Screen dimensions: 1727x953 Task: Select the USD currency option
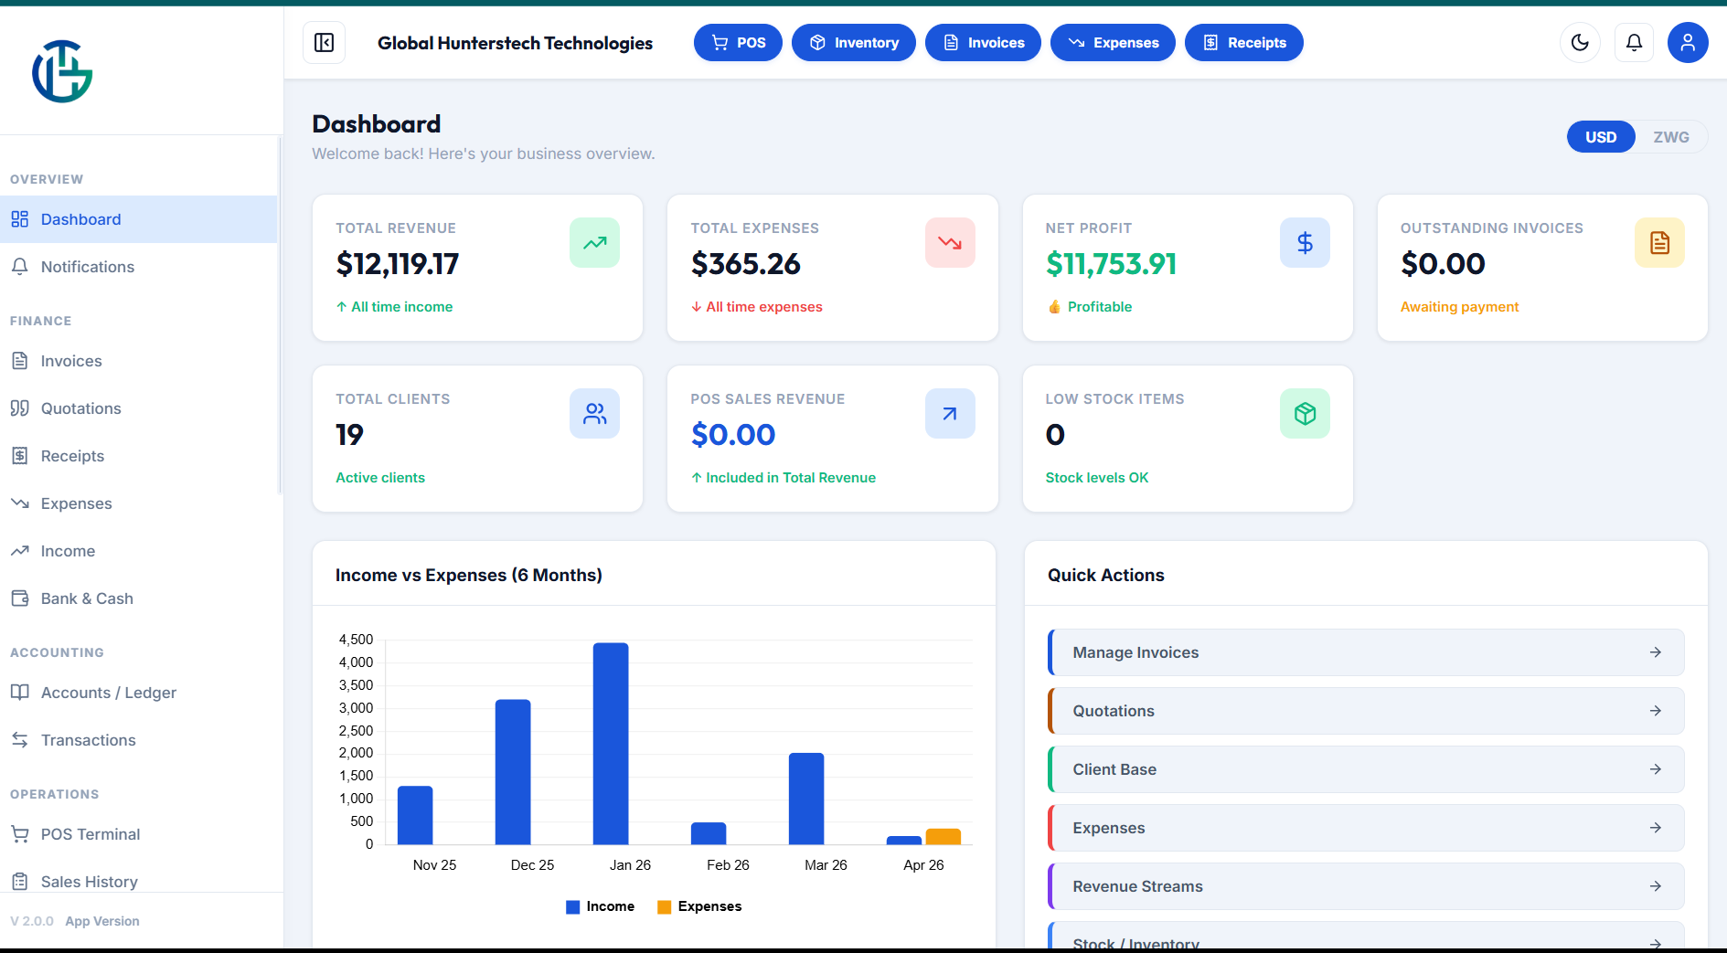pos(1600,137)
